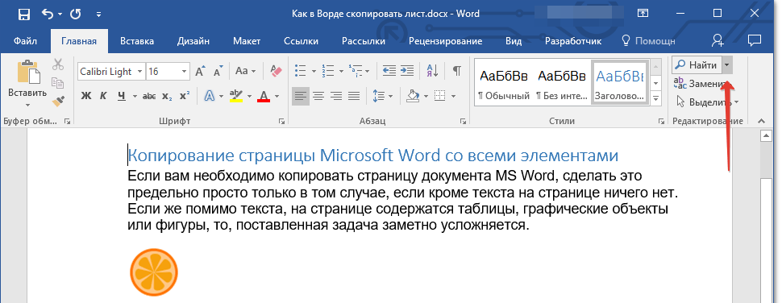This screenshot has height=303, width=782.
Task: Cut selection with the scissors icon
Action: [x=58, y=64]
